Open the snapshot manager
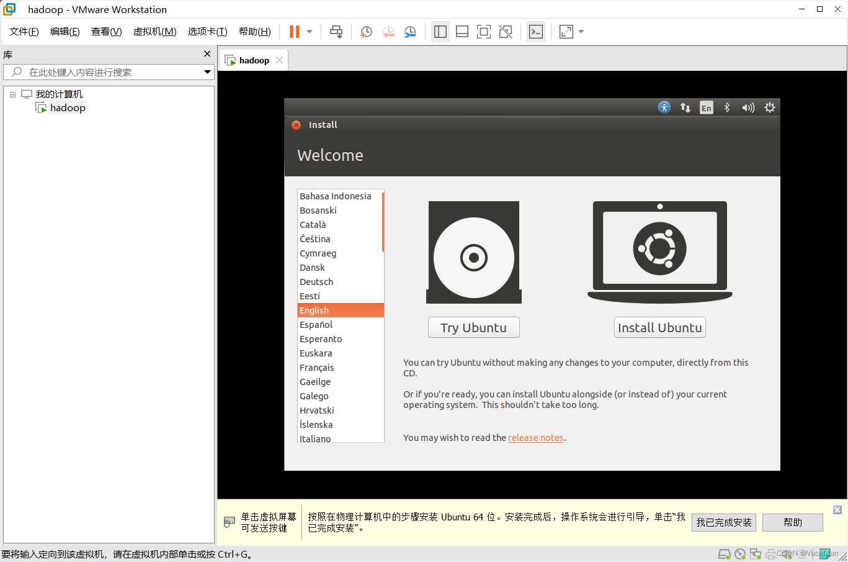Image resolution: width=848 pixels, height=562 pixels. pos(410,32)
